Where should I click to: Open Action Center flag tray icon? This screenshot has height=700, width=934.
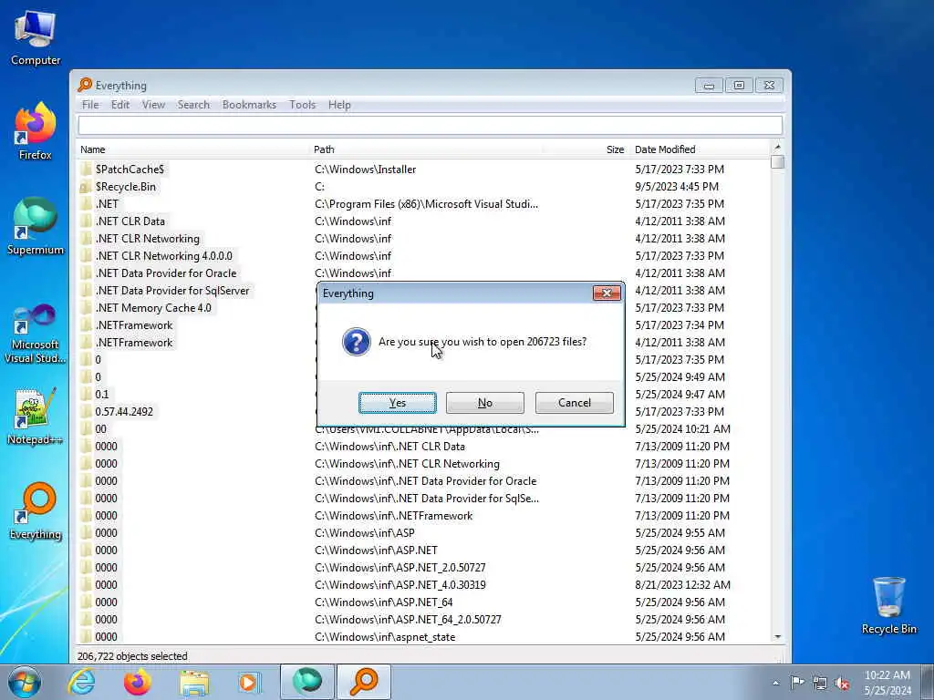tap(797, 682)
